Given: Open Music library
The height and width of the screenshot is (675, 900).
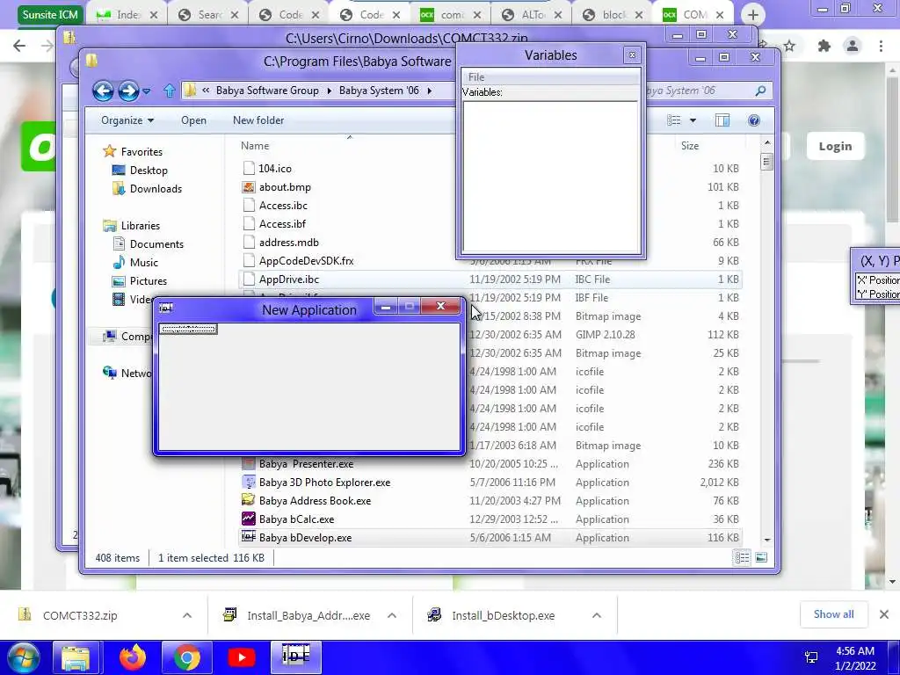Looking at the screenshot, I should coord(143,262).
